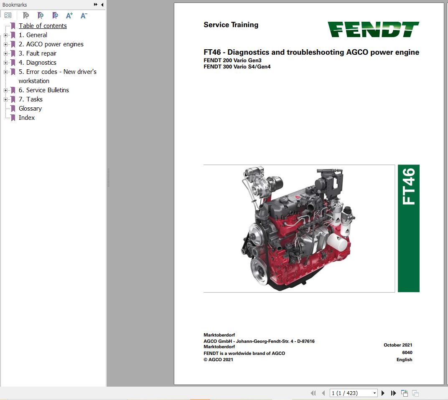Viewport: 448px width, 400px height.
Task: Click the previous view icon near page controls
Action: (404, 393)
